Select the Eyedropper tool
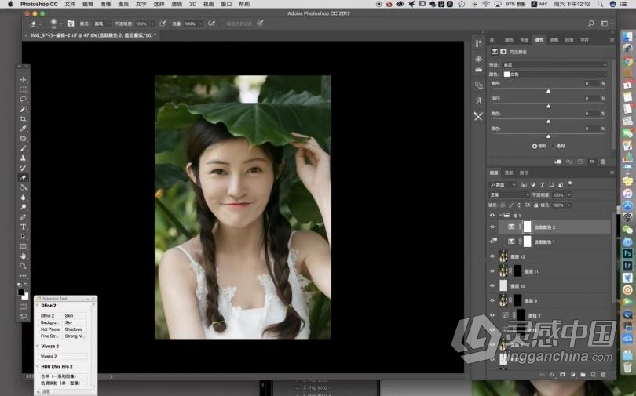636x396 pixels. (23, 129)
